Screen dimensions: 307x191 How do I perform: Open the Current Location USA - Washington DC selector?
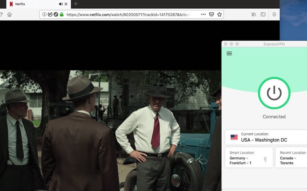pos(267,137)
